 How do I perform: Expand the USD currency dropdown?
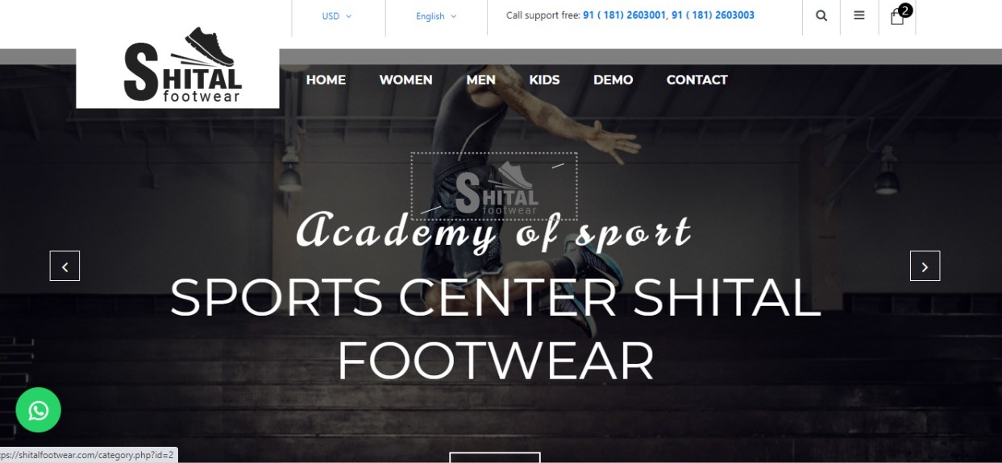(337, 16)
